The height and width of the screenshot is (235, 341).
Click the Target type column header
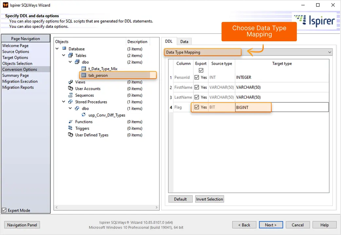pos(282,63)
